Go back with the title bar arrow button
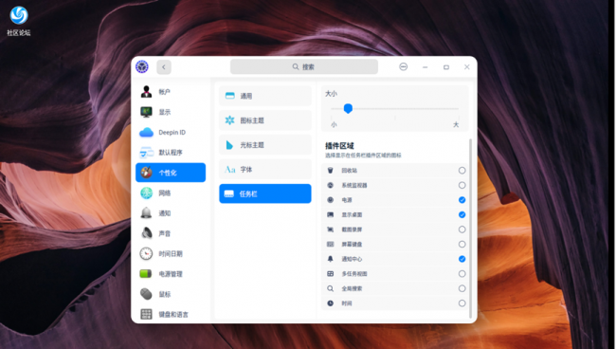616x349 pixels. [x=164, y=67]
